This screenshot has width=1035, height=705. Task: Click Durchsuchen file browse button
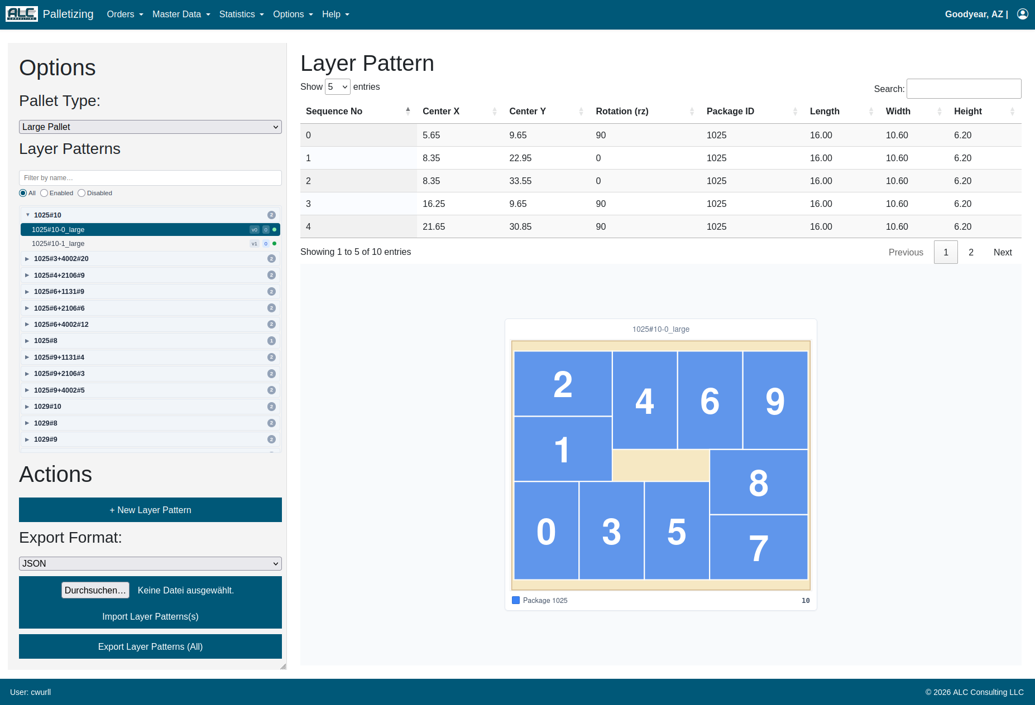point(95,590)
